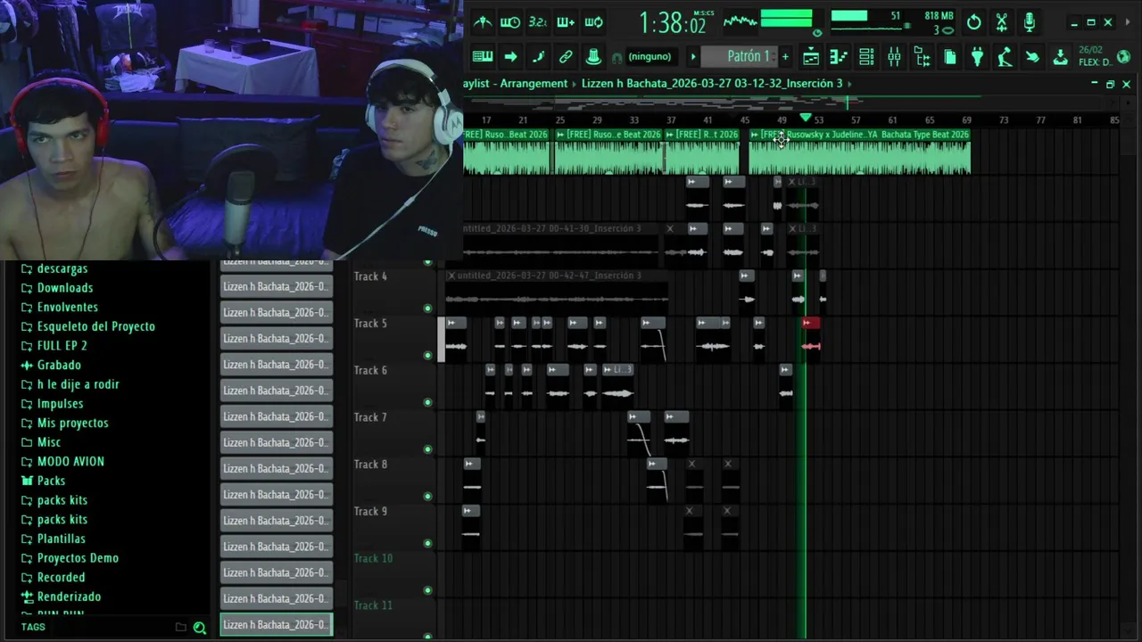Open the Grabado browser entry

51,365
